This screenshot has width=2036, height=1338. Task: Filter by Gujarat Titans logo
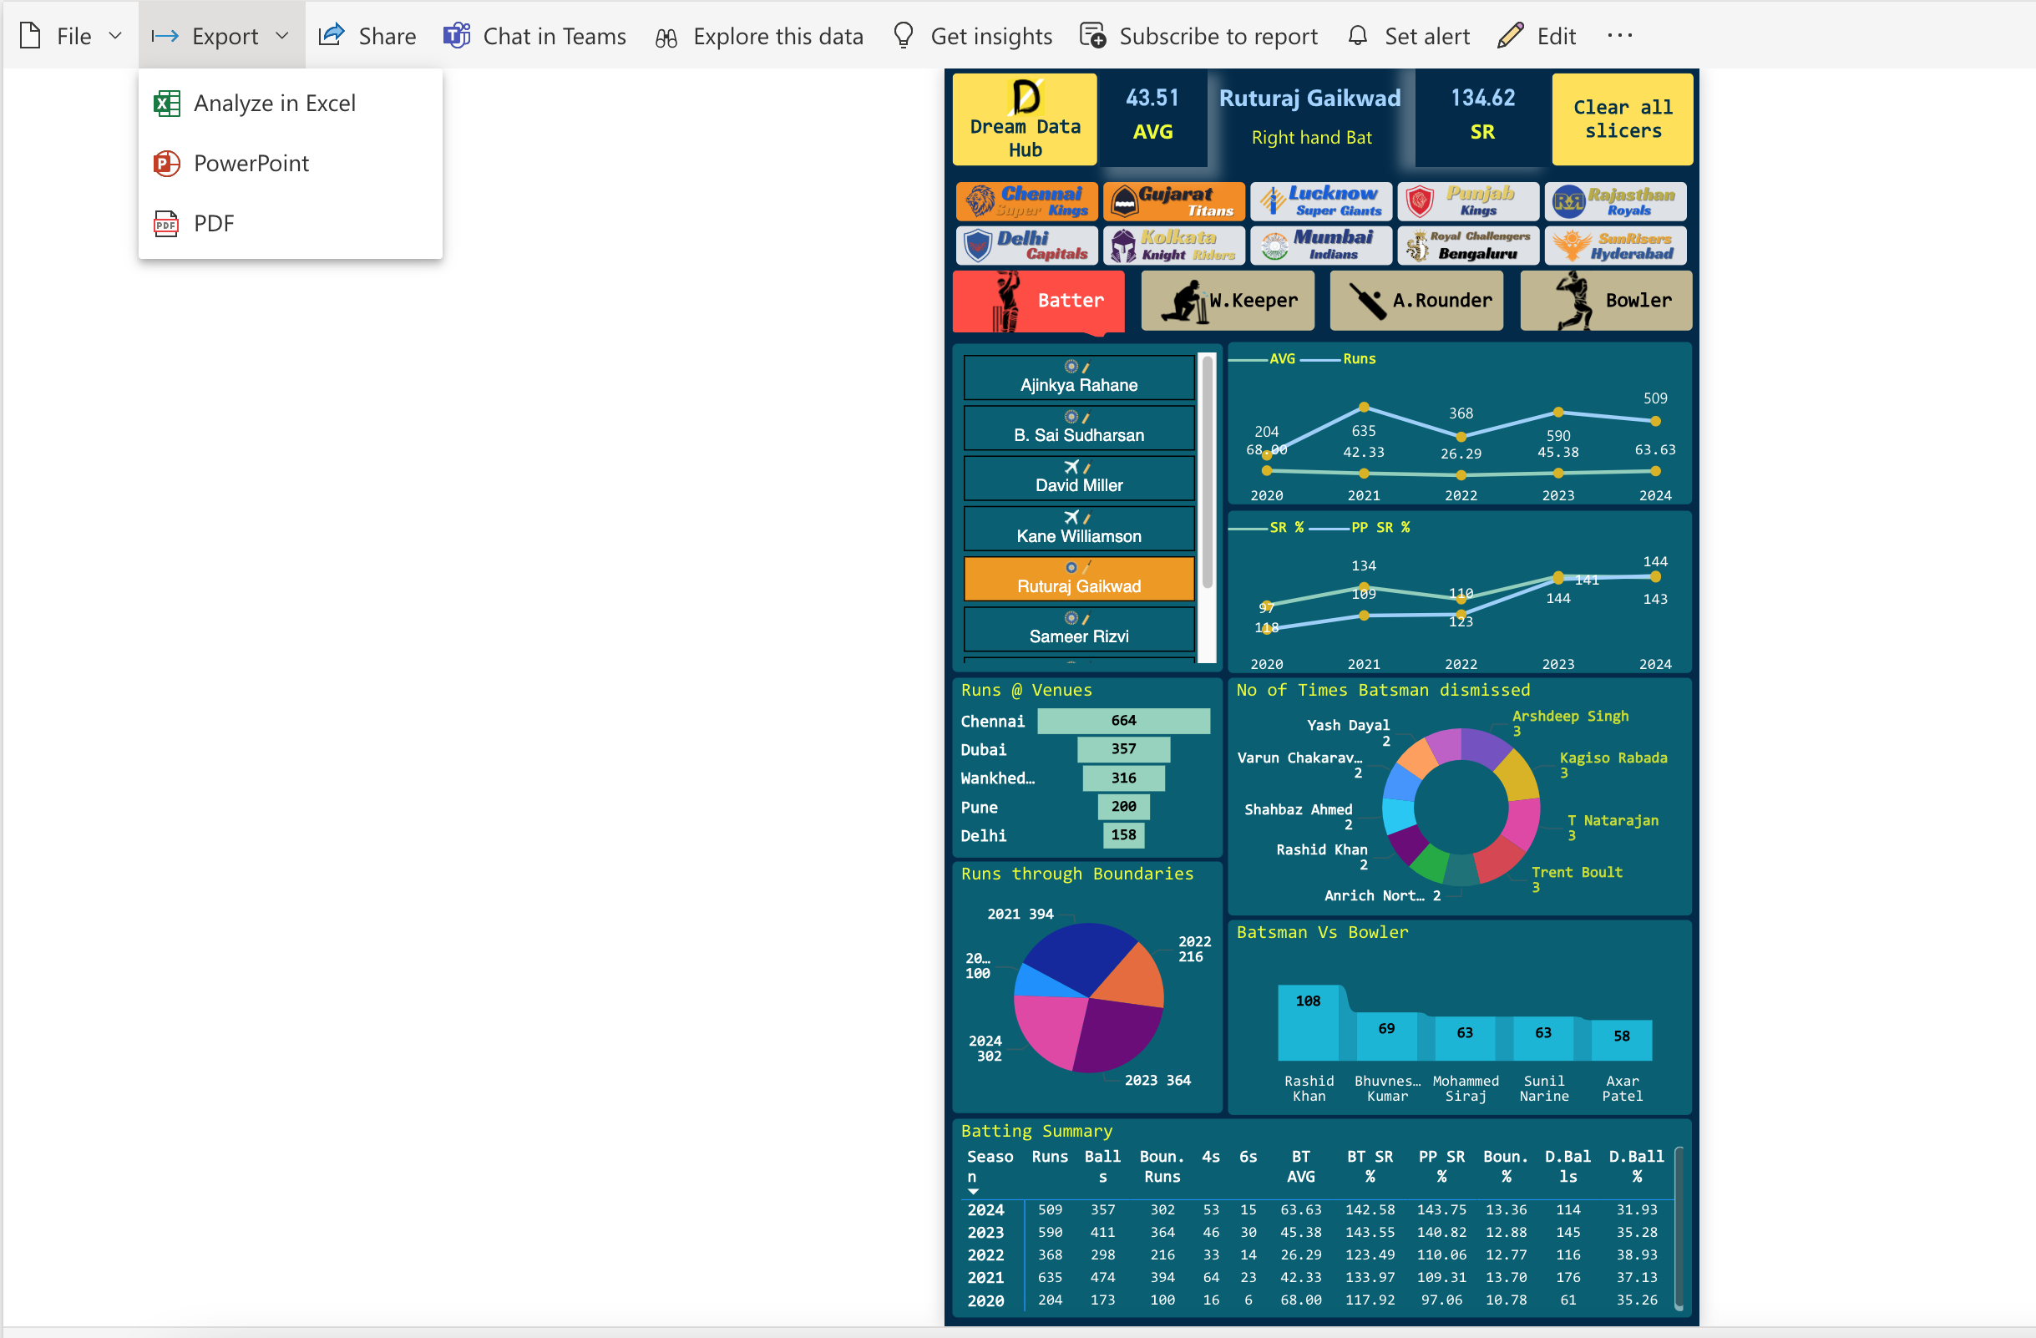point(1173,201)
